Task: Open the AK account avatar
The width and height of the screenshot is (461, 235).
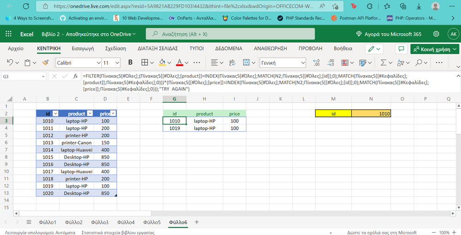Action: 454,34
